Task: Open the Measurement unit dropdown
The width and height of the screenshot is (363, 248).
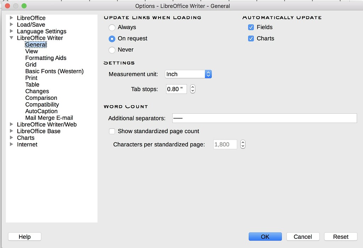Action: pos(188,74)
